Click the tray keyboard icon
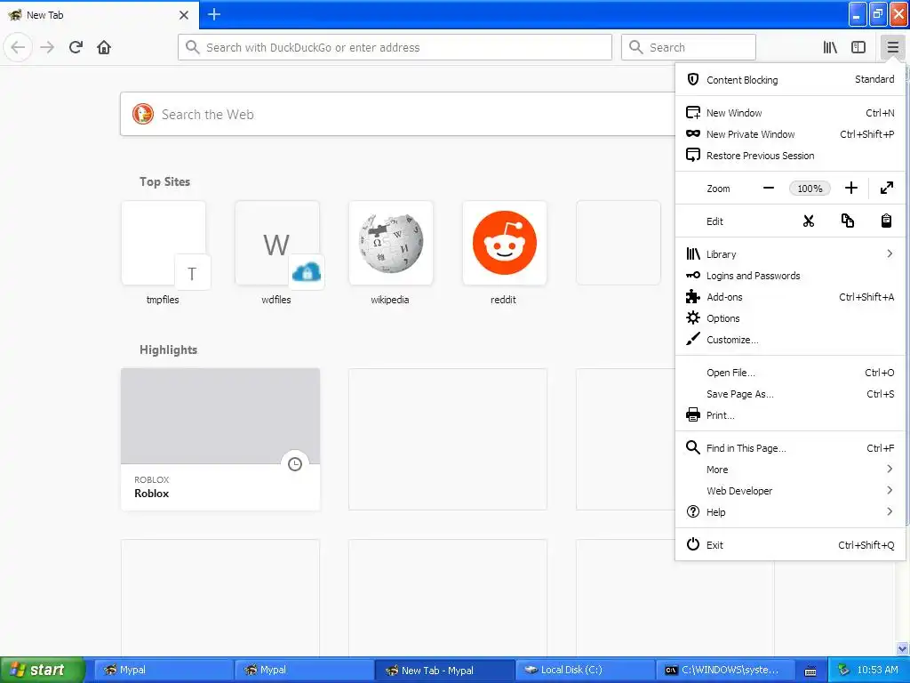 [x=810, y=671]
